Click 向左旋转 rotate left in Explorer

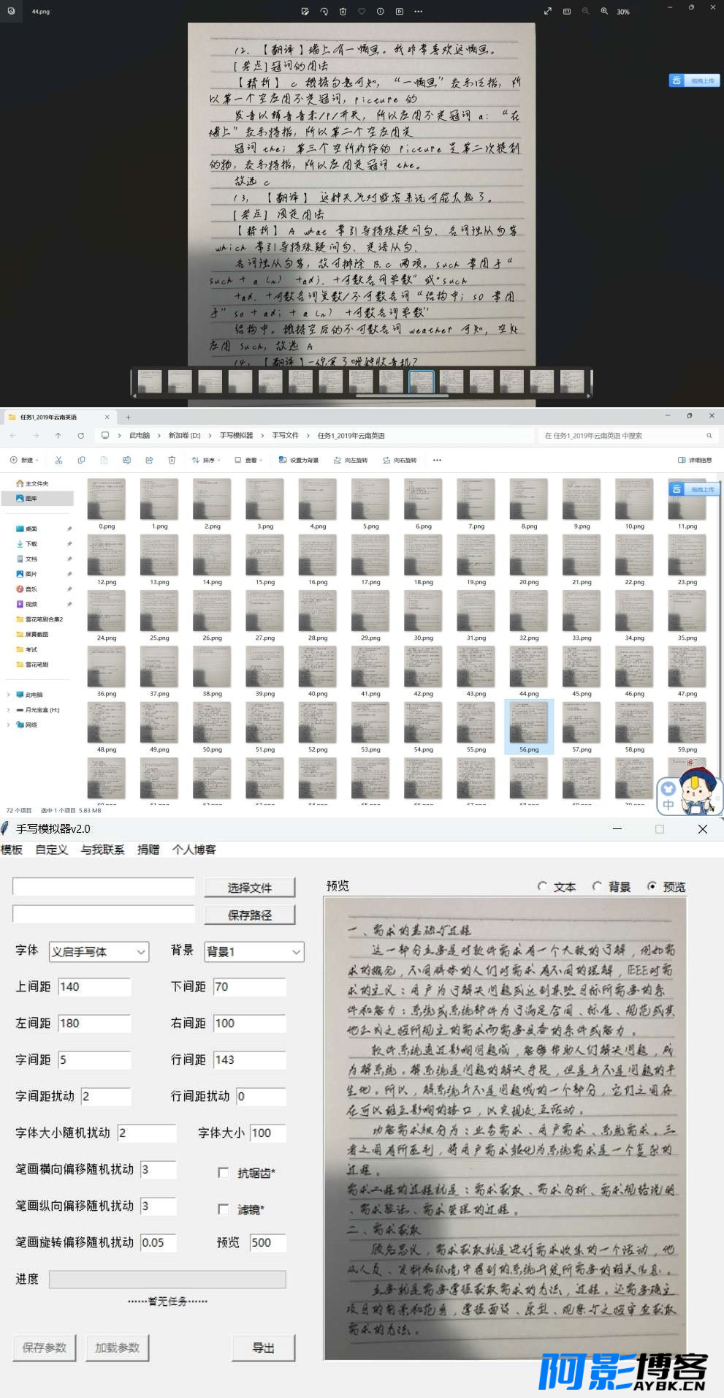tap(351, 460)
